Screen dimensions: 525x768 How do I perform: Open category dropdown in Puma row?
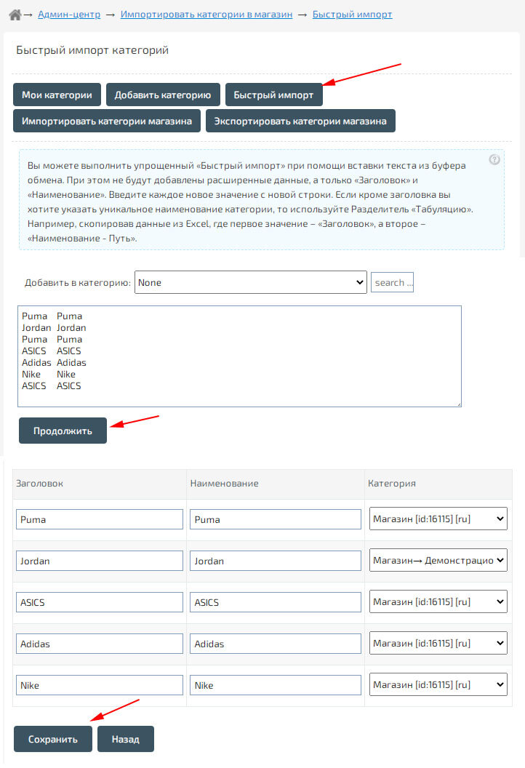point(438,519)
